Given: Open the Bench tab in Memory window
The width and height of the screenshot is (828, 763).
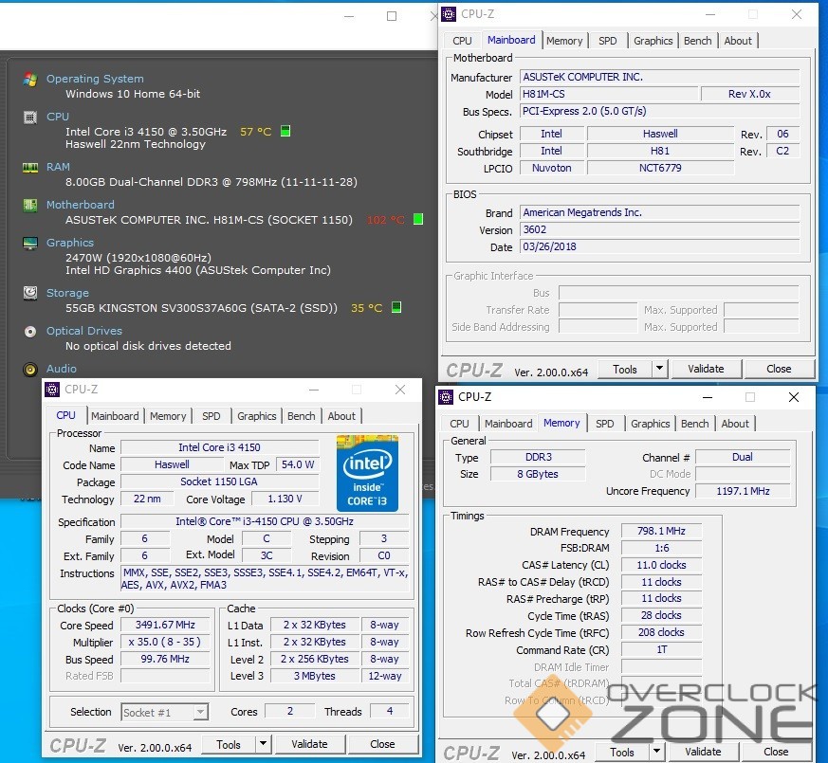Looking at the screenshot, I should pyautogui.click(x=694, y=424).
